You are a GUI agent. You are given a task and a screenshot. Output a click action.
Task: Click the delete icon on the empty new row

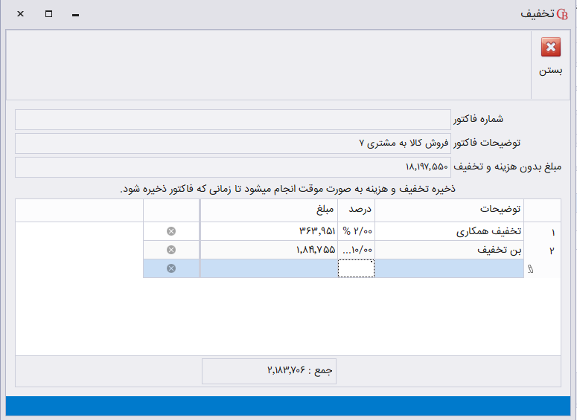(171, 268)
